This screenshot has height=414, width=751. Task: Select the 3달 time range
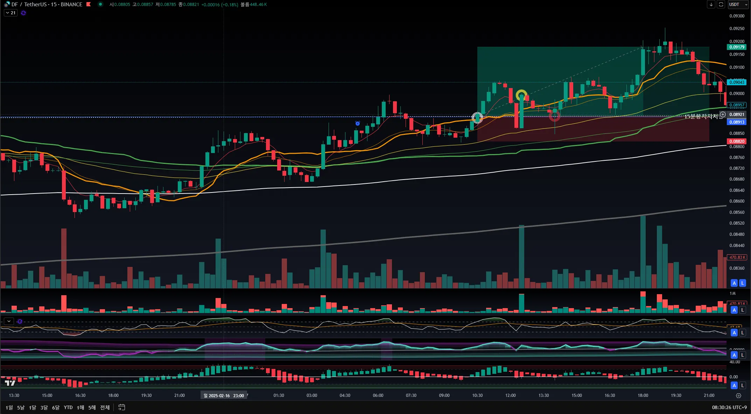[x=44, y=407]
